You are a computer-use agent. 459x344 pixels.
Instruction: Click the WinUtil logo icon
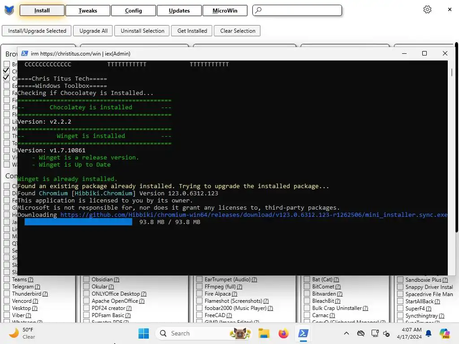point(9,11)
